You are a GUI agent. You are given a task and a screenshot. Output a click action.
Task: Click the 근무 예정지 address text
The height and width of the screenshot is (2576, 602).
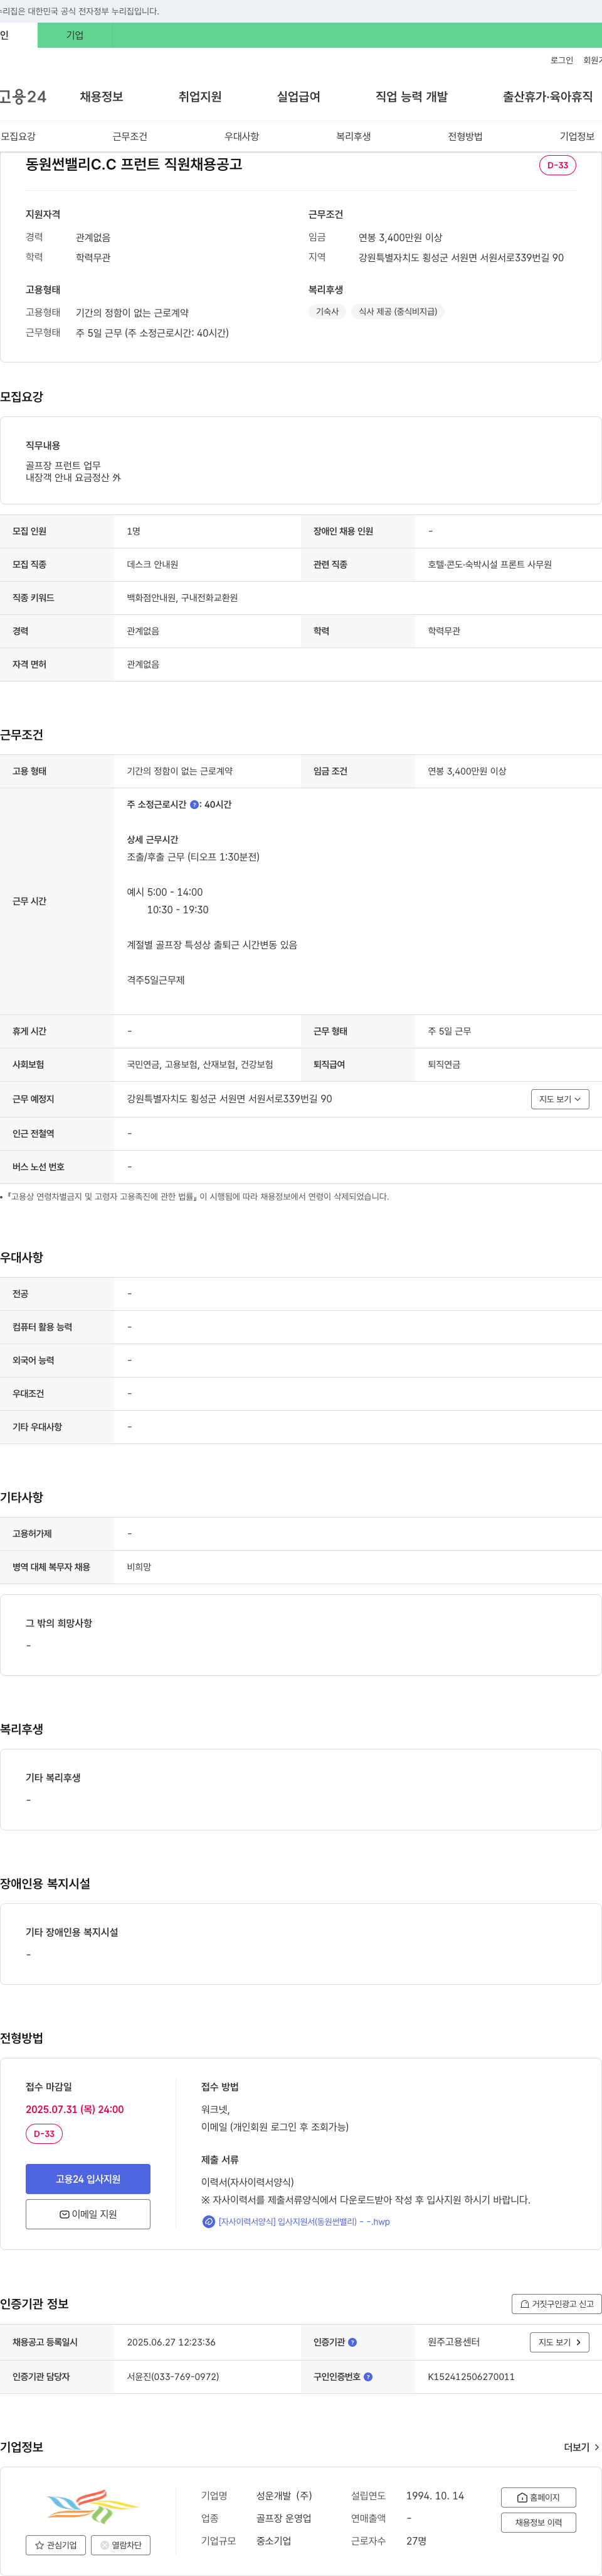coord(230,1099)
